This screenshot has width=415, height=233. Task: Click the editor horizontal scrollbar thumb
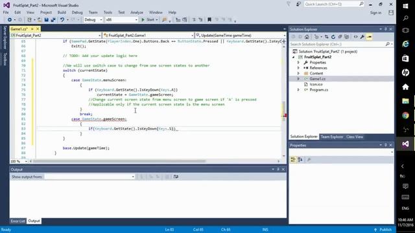[119, 161]
